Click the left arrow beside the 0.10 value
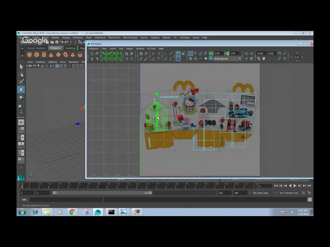The image size is (330, 247). (291, 57)
